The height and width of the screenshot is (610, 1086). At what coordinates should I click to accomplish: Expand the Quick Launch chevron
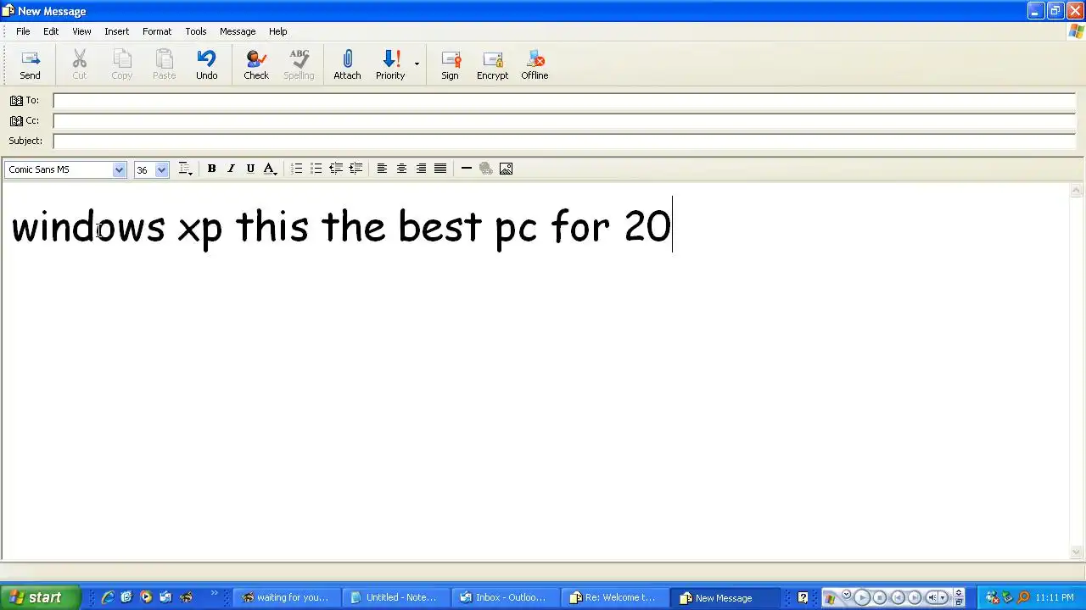[216, 595]
